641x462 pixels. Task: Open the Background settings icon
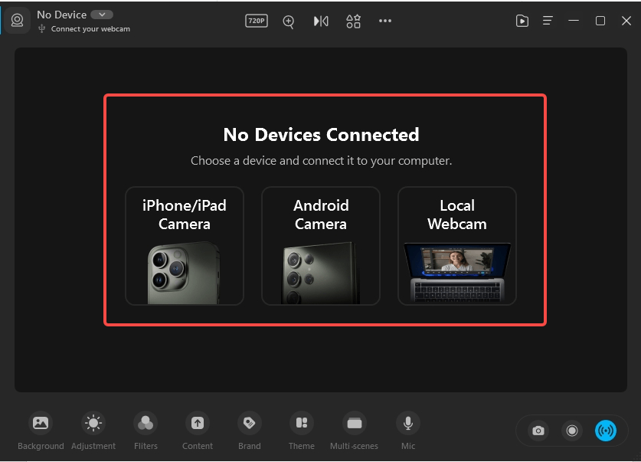tap(41, 422)
